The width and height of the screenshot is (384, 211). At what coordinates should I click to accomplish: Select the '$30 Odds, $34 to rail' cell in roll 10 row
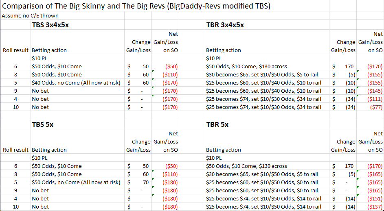pyautogui.click(x=263, y=107)
